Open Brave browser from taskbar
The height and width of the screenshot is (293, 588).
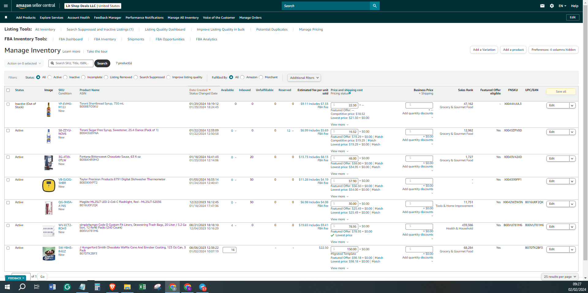(x=112, y=287)
